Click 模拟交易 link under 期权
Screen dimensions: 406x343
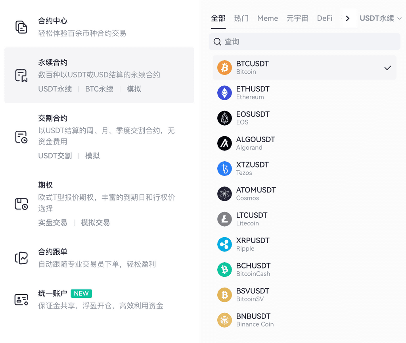(95, 223)
